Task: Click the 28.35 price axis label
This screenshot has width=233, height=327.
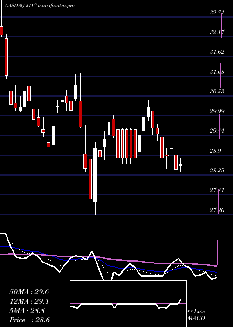Action: coord(217,171)
